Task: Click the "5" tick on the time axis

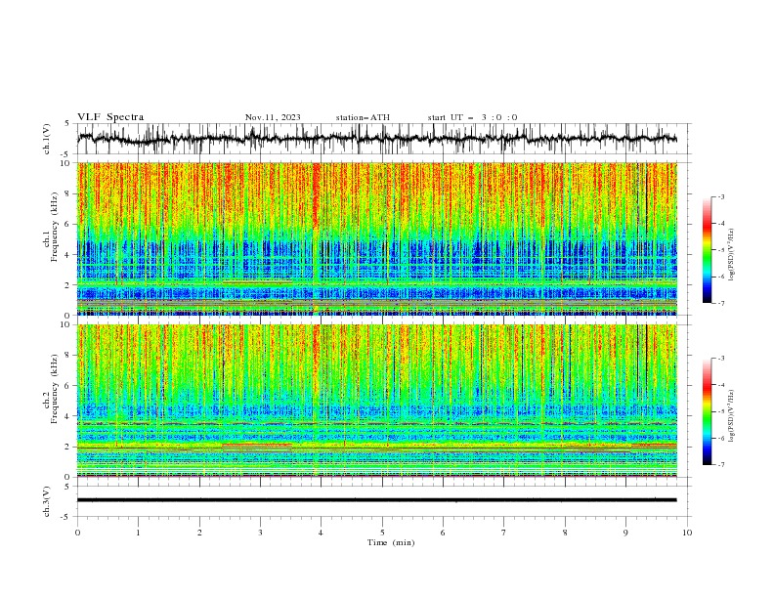Action: [382, 533]
